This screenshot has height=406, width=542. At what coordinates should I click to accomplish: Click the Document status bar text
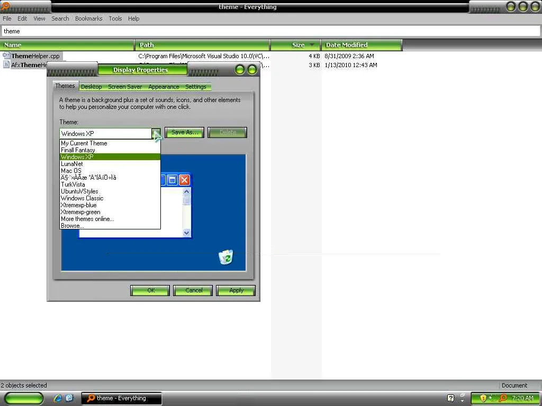coord(514,385)
